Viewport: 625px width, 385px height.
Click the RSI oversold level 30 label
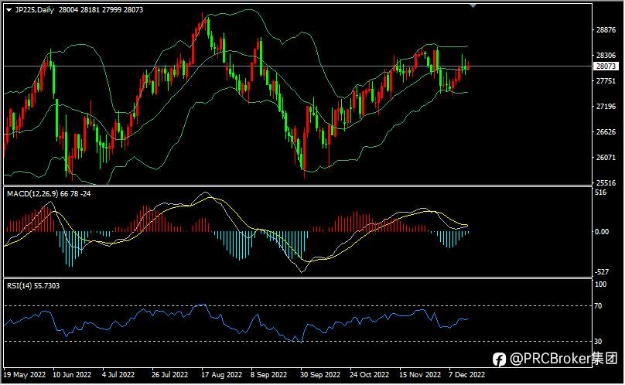(x=598, y=342)
